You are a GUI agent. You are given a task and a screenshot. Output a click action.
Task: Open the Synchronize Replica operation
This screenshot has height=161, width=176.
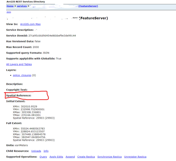coord(110,157)
